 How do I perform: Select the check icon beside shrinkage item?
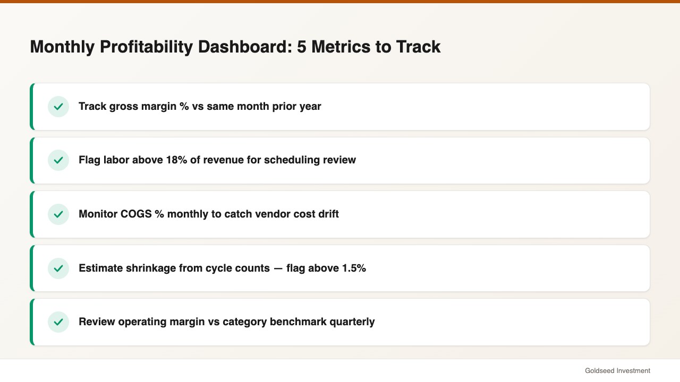(x=58, y=268)
